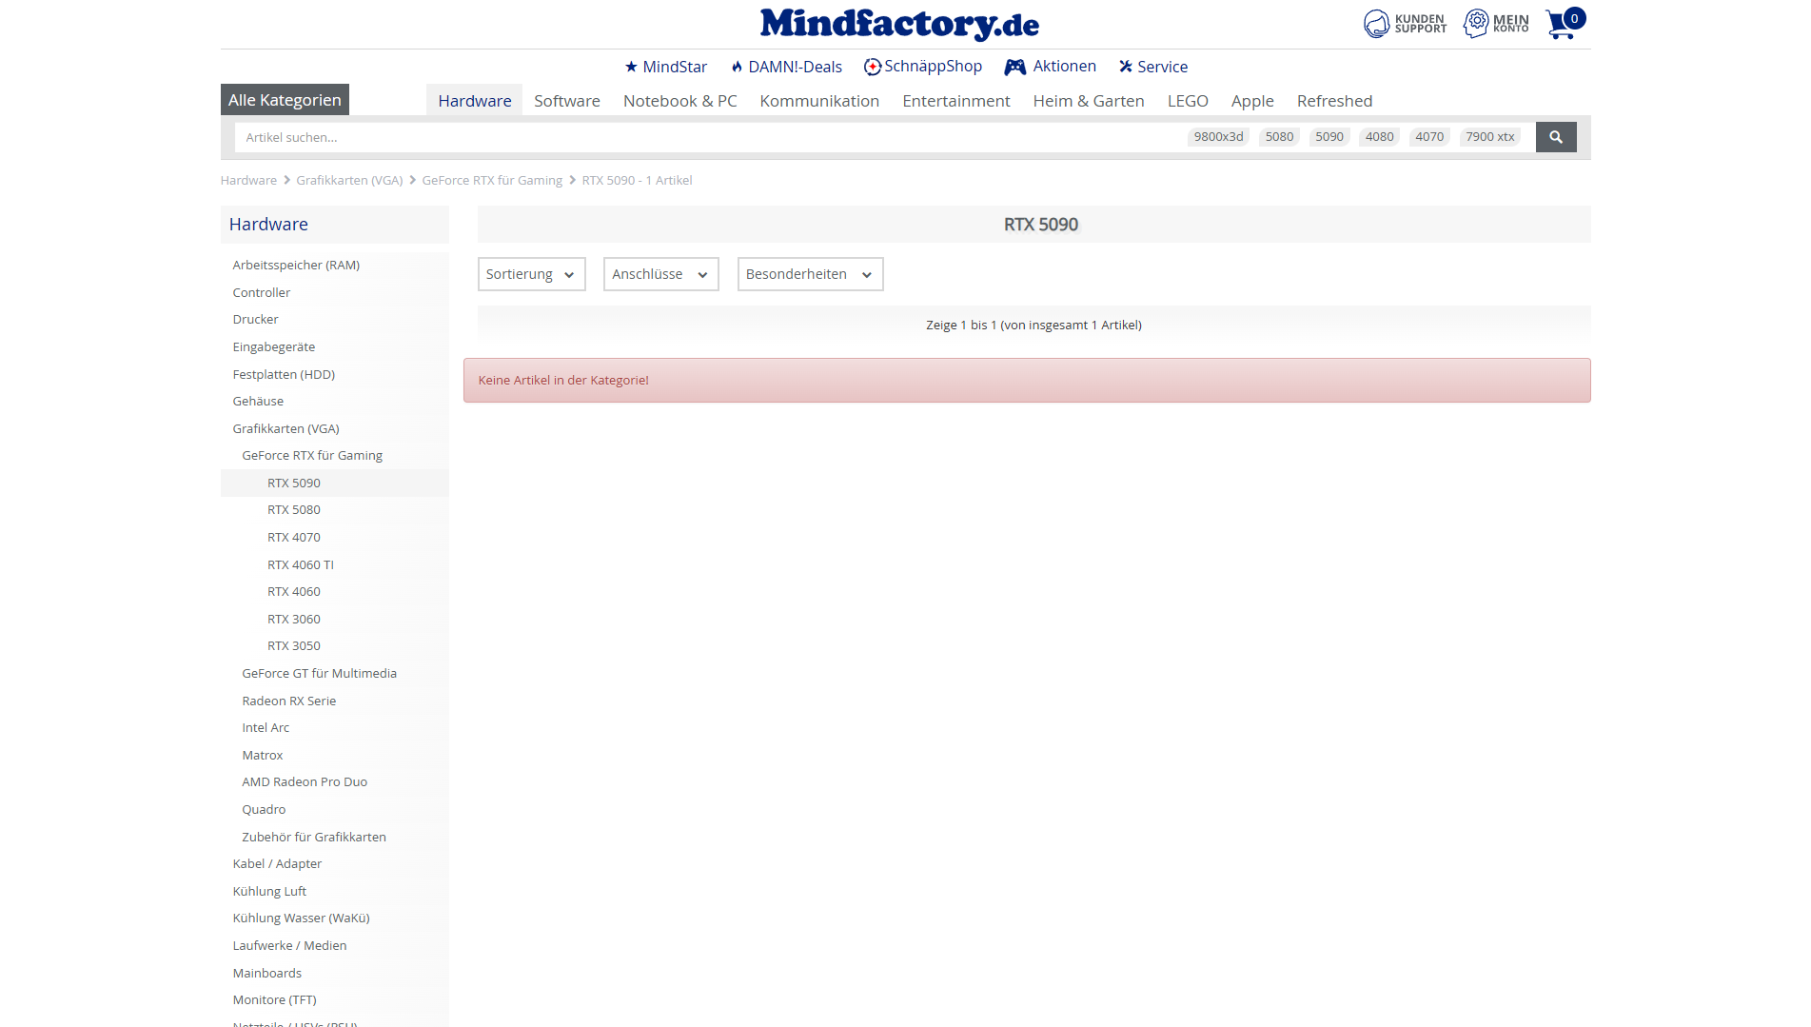This screenshot has height=1027, width=1811.
Task: Open GeForce GT für Multimedia
Action: pos(319,674)
